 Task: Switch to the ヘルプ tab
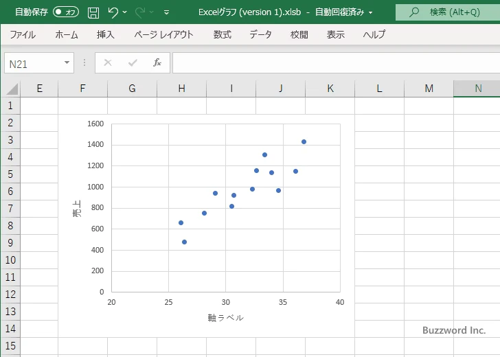(374, 34)
